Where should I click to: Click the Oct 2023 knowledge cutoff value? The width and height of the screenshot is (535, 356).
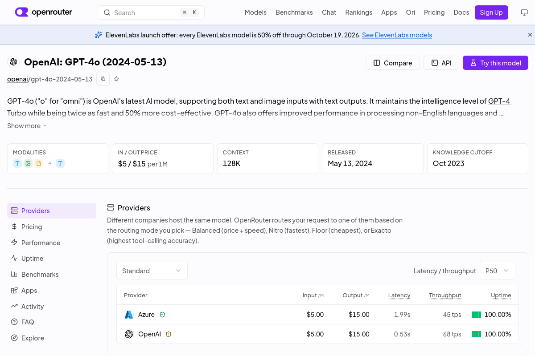(449, 163)
